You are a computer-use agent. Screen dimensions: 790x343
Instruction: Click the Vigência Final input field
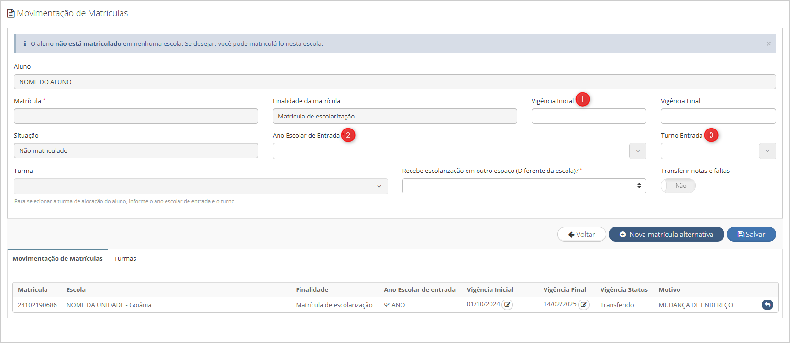tap(718, 116)
